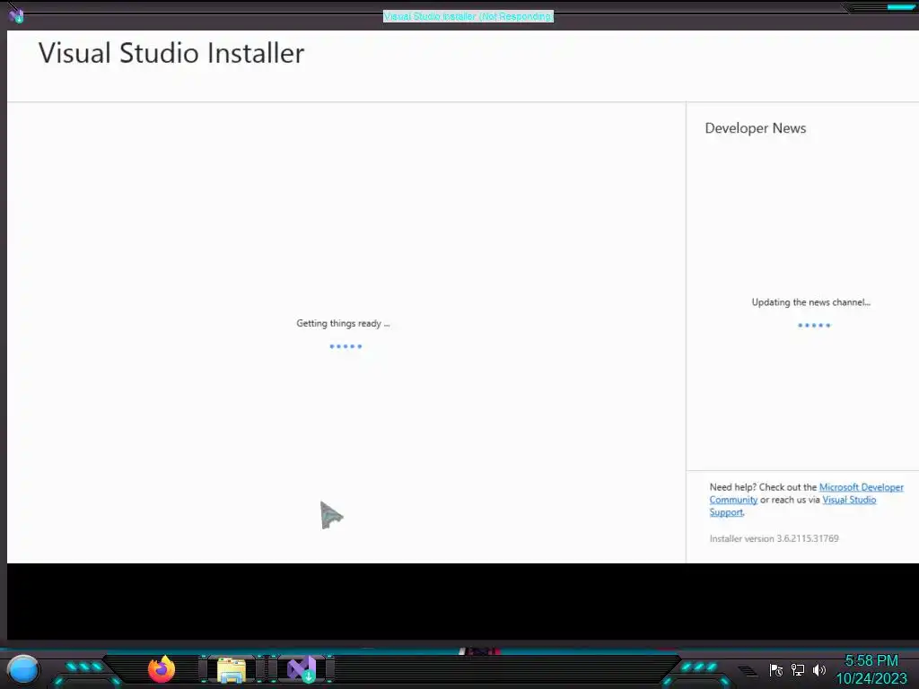
Task: Select Visual Studio Installer taskbar icon
Action: click(302, 669)
